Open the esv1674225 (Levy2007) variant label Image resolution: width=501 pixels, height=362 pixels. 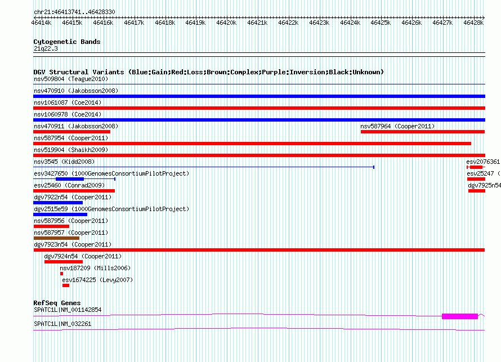tap(97, 280)
